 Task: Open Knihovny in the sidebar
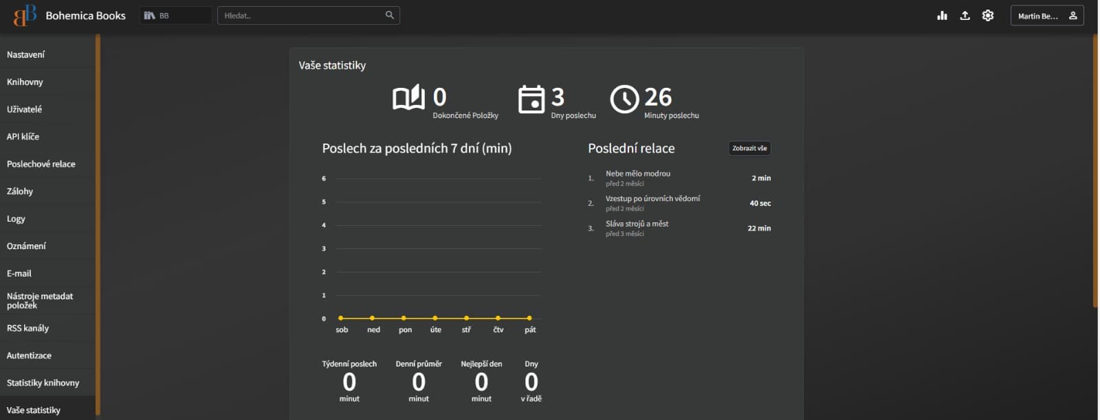25,82
